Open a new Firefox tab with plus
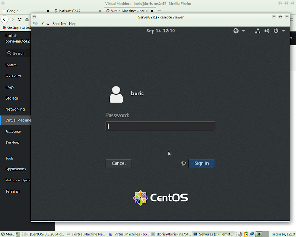Viewport: 296px width, 237px height. (160, 11)
